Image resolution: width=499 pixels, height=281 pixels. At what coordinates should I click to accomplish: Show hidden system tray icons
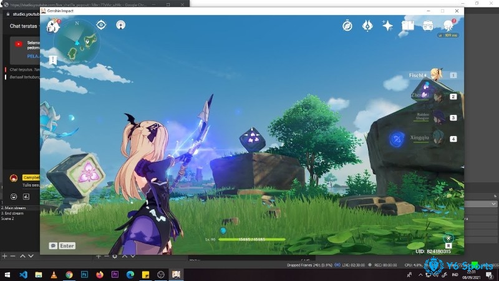coord(420,275)
